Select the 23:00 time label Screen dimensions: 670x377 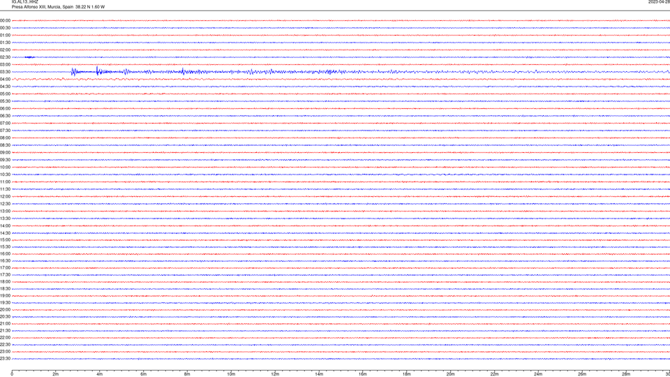pyautogui.click(x=5, y=352)
